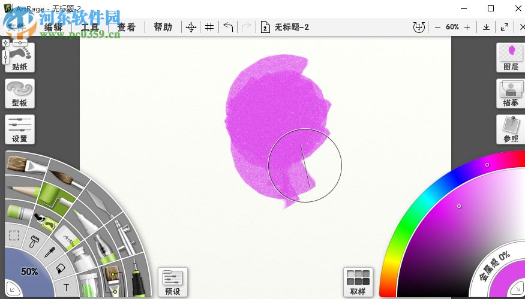This screenshot has height=299, width=525.
Task: Open the 编辑 menu
Action: point(53,27)
